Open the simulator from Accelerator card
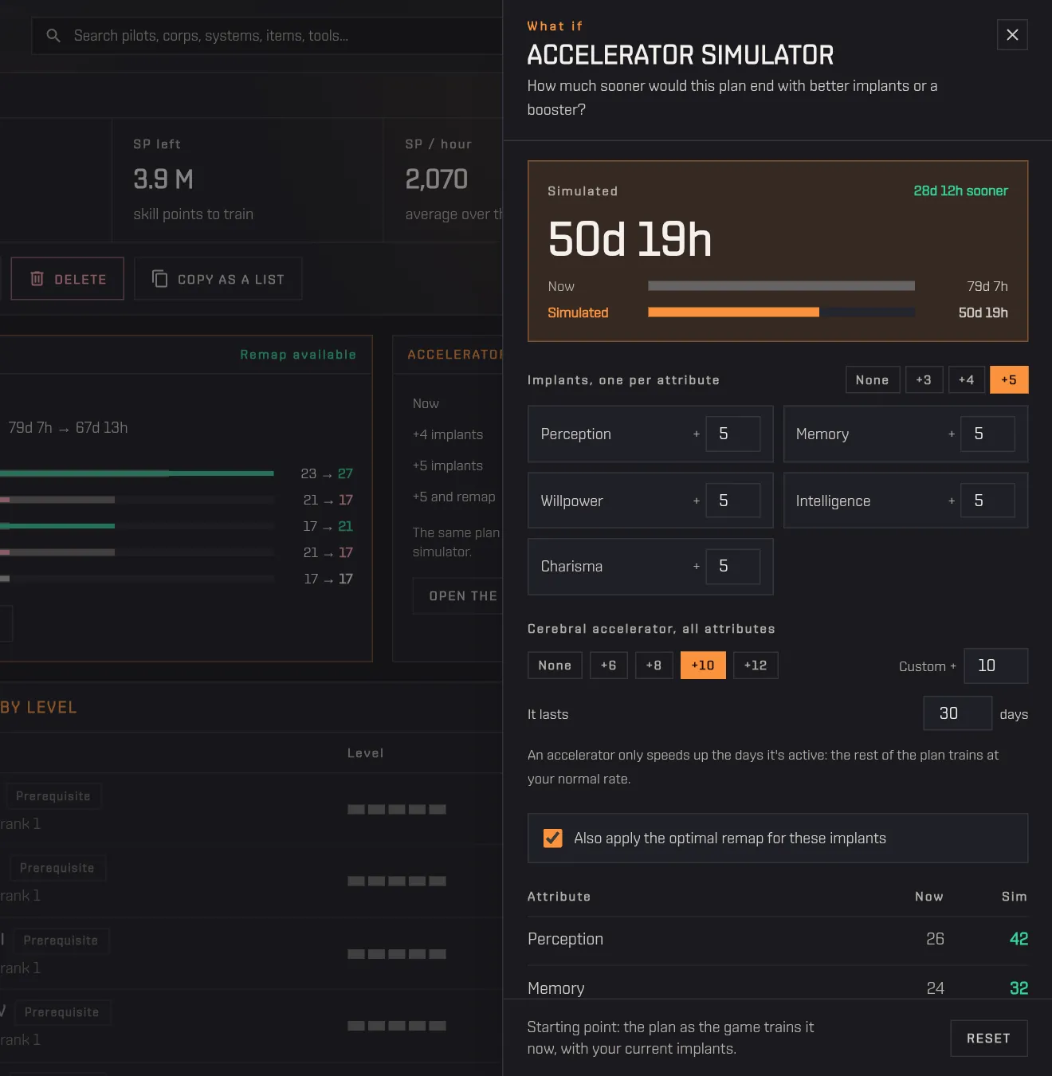The height and width of the screenshot is (1076, 1052). (x=458, y=596)
